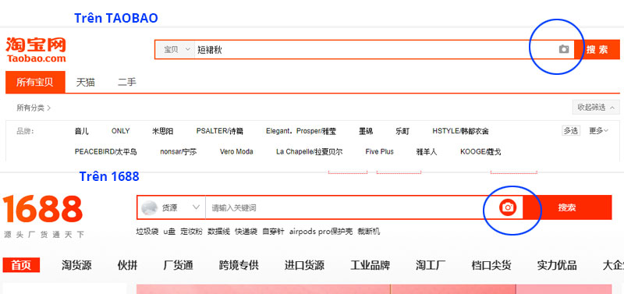Image resolution: width=624 pixels, height=294 pixels.
Task: Filter by brand 乐町
Action: [x=402, y=131]
